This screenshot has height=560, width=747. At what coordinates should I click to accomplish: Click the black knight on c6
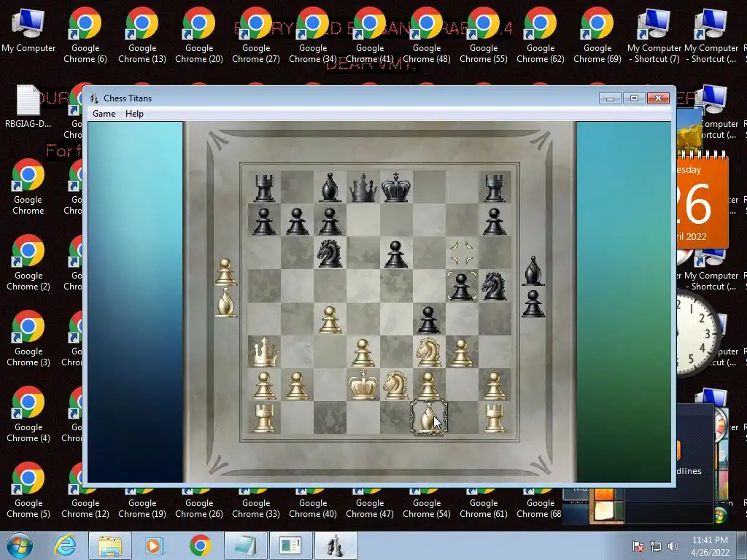330,253
